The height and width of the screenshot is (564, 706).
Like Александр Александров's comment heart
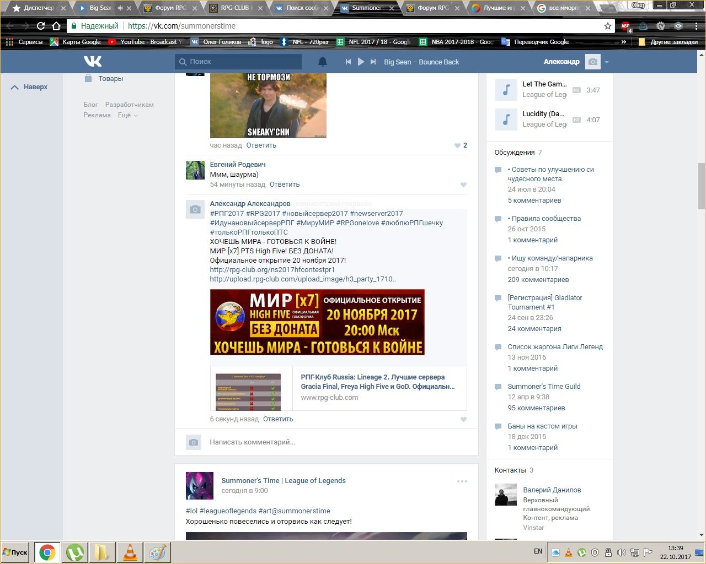coord(463,420)
